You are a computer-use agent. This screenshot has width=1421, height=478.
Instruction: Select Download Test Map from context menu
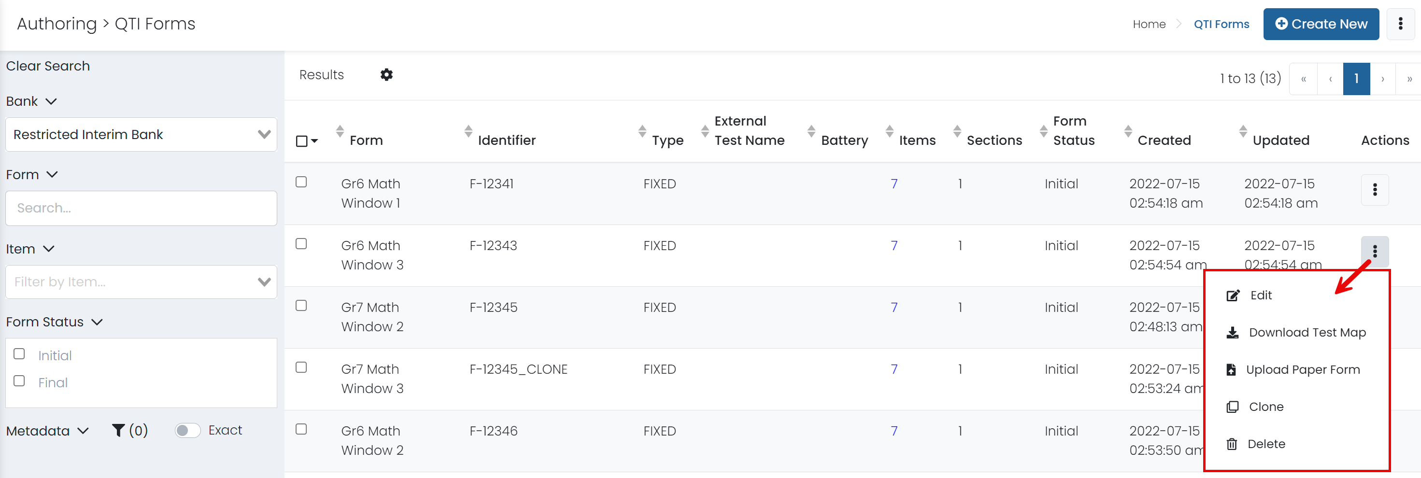coord(1307,333)
